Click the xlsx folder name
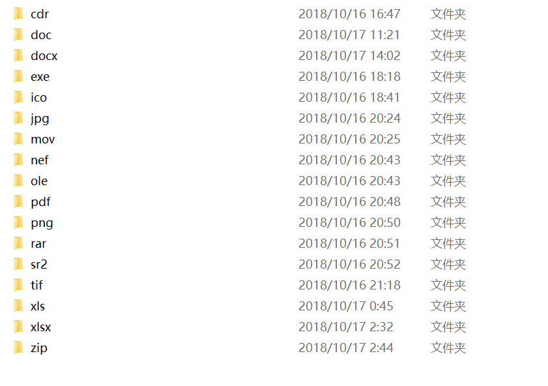This screenshot has height=386, width=548. click(x=40, y=327)
